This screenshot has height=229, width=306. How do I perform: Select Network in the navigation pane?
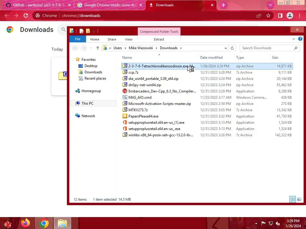coord(88,116)
